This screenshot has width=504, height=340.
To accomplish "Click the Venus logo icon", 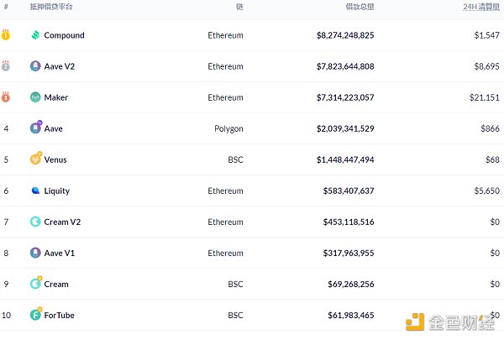I will click(35, 160).
